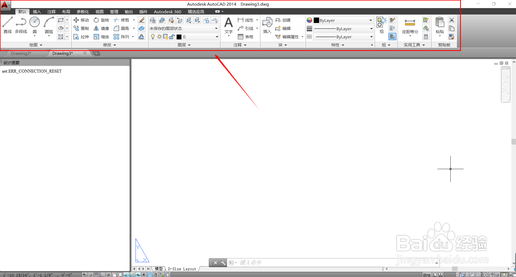Expand the Modify (修改) panel
The image size is (516, 277).
coord(109,45)
